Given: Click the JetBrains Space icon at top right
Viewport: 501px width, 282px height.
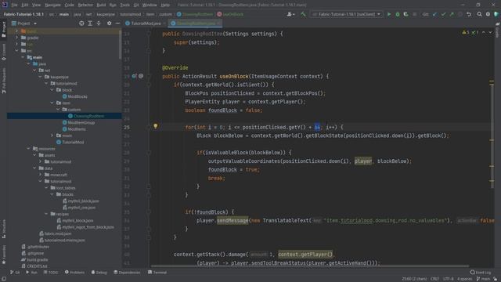Looking at the screenshot, I should 496,14.
